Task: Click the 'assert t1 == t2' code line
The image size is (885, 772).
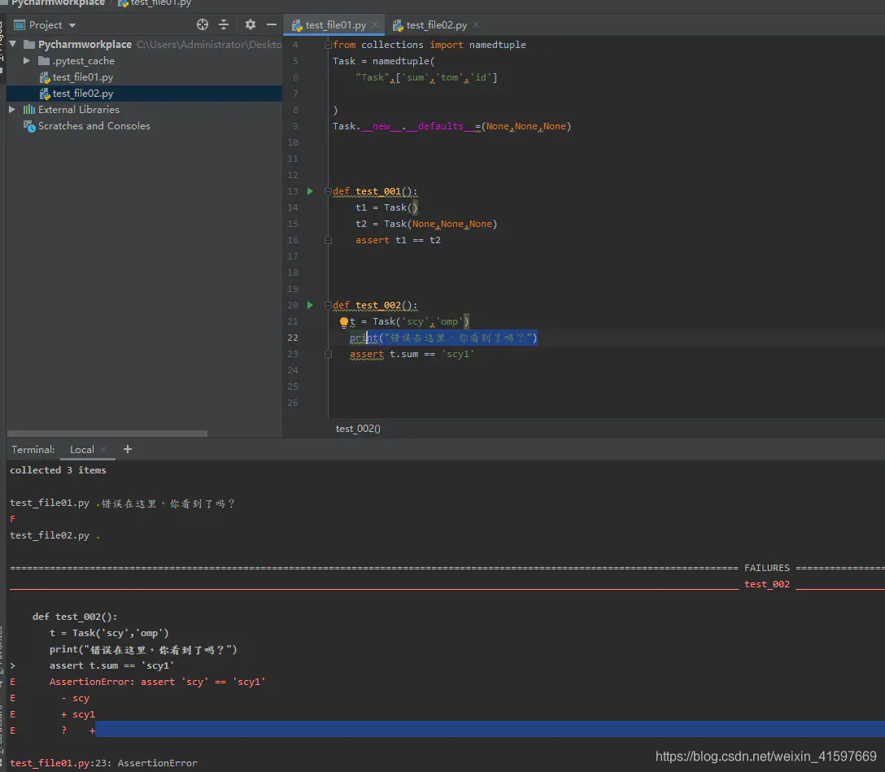Action: tap(398, 241)
